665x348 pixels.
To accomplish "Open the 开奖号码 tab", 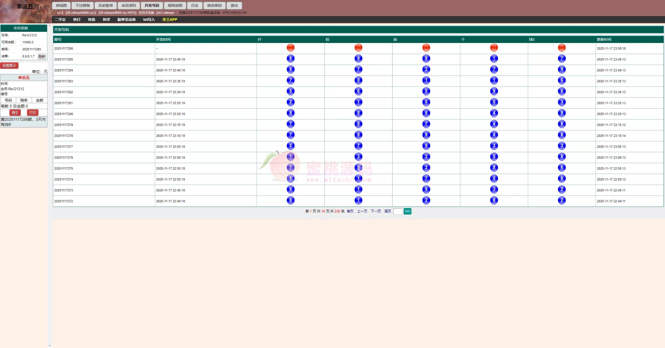I will pyautogui.click(x=152, y=5).
